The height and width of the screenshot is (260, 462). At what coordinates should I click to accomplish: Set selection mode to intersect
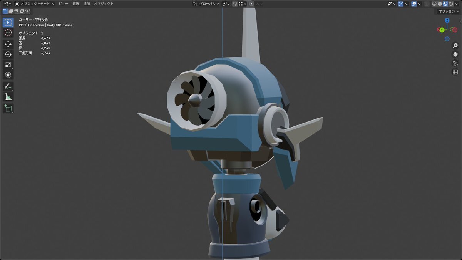point(27,12)
